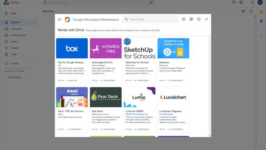Click the Lucidchart Diagrams title
266x150 pixels.
[x=171, y=111]
